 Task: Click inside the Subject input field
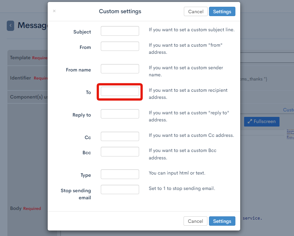(x=119, y=31)
